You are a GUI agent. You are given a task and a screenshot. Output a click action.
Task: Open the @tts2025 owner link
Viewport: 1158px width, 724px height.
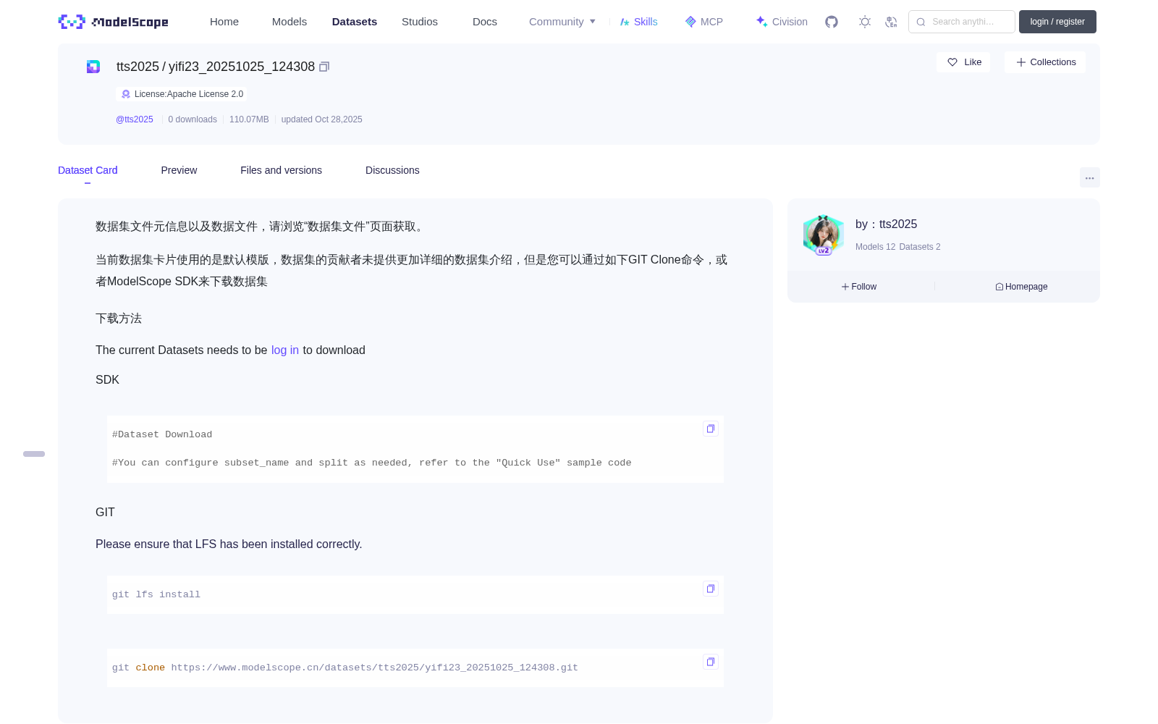tap(135, 119)
